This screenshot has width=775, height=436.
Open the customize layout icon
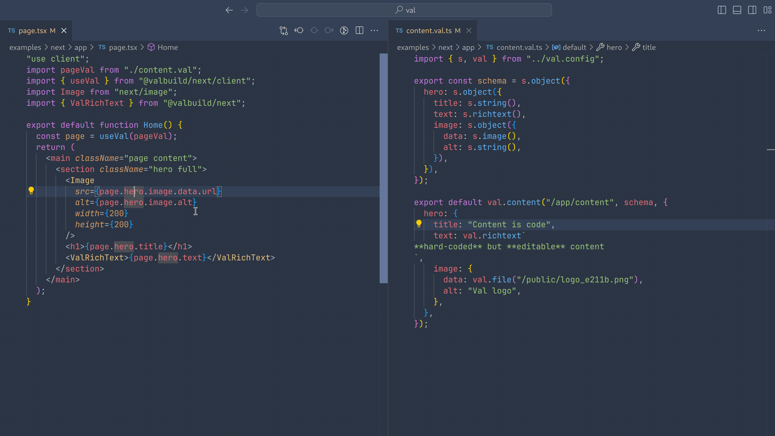767,10
